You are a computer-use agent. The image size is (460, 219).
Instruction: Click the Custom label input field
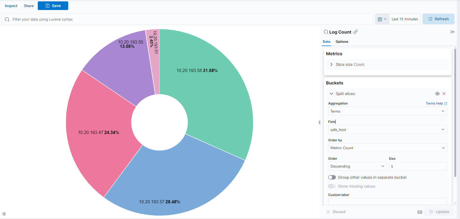tap(387, 202)
